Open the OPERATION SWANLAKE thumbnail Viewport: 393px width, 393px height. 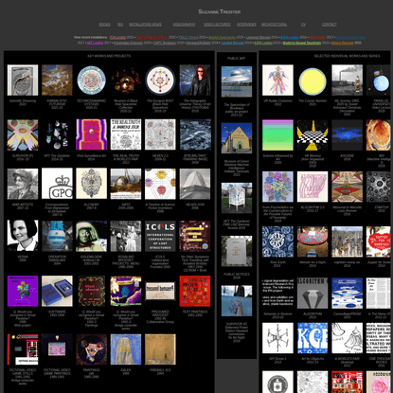[57, 236]
